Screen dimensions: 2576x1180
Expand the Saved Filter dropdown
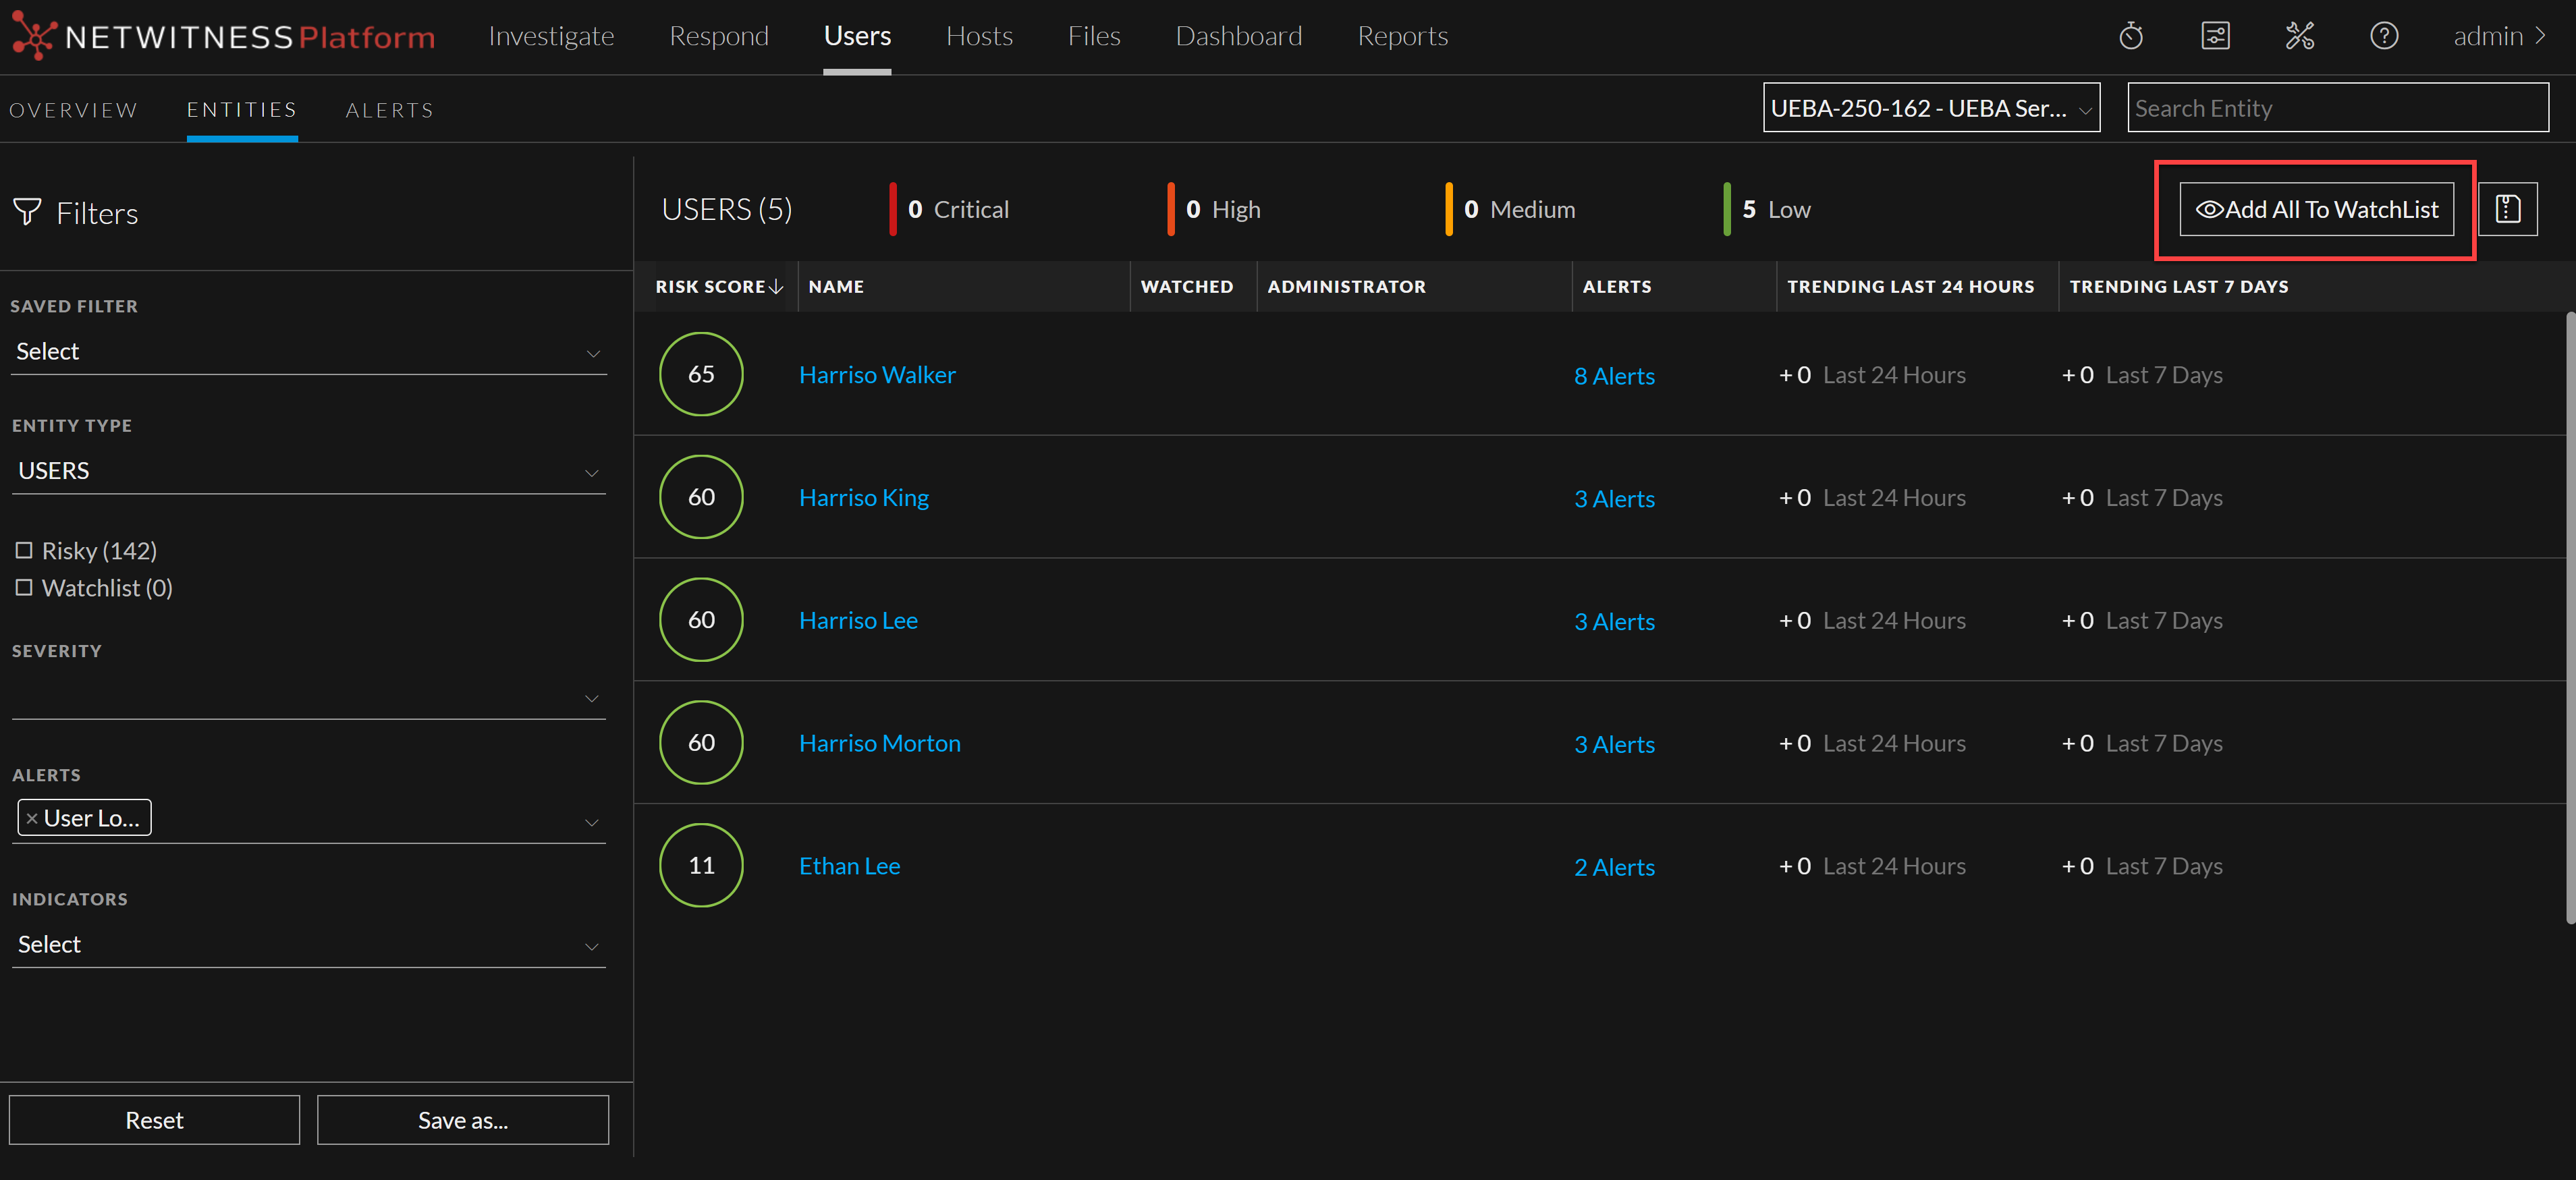pos(308,352)
